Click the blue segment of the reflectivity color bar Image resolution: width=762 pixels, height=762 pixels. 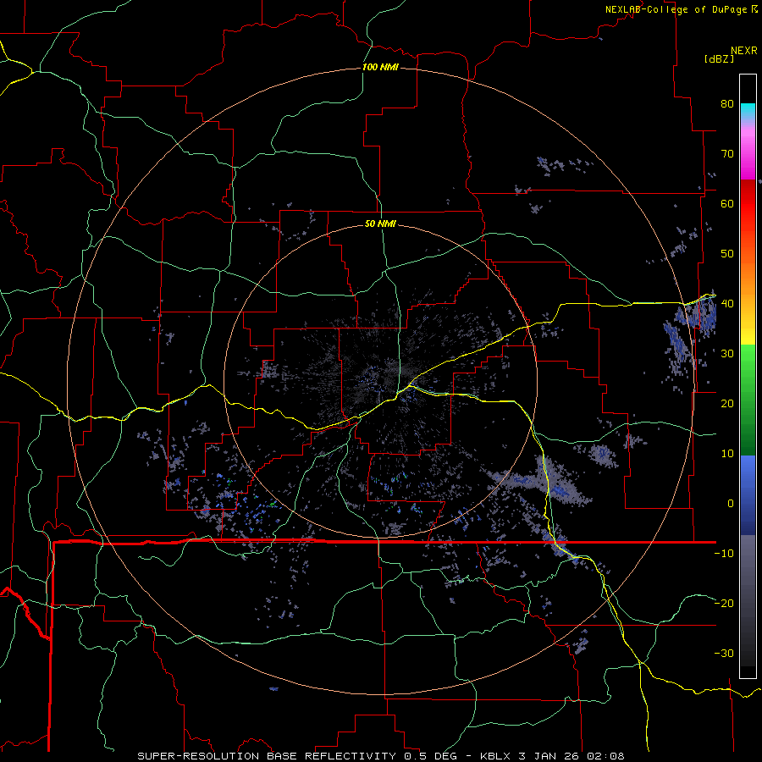[x=748, y=494]
